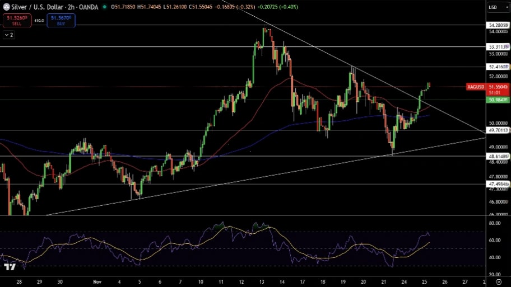Viewport: 511px width, 287px height.
Task: Click the 49.70113 support line label
Action: coord(498,130)
